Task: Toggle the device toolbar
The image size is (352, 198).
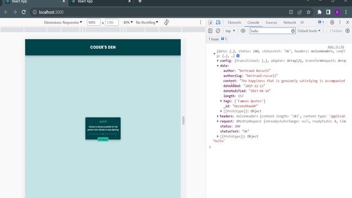Action: click(x=218, y=23)
